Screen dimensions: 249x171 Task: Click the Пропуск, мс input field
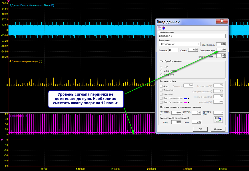(196, 113)
